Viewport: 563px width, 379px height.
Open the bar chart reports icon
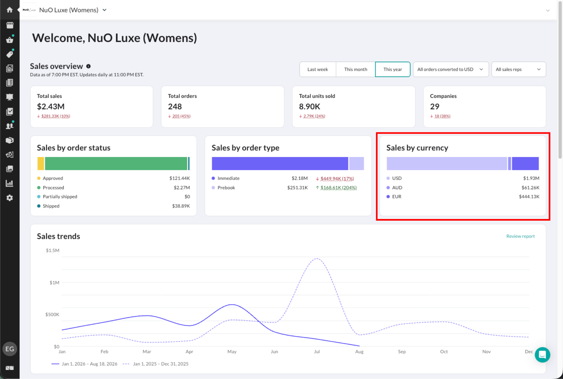pyautogui.click(x=10, y=183)
